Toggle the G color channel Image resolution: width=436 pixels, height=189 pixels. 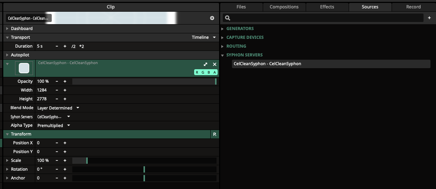203,73
